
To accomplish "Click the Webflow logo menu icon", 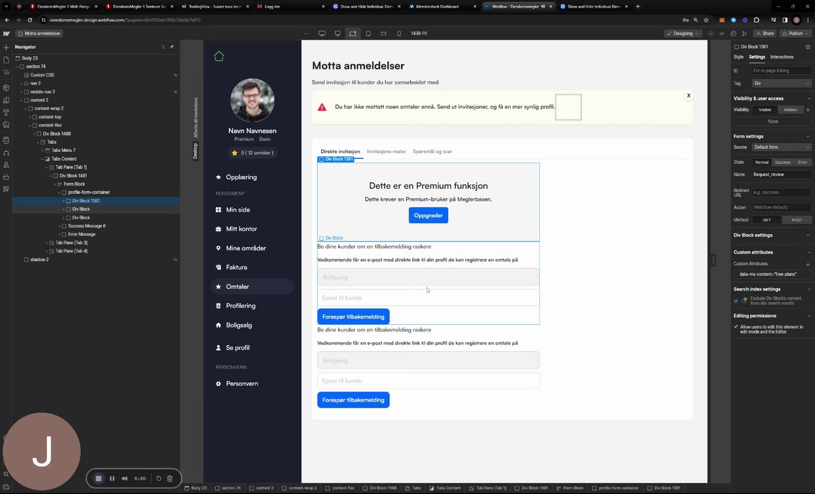I will (x=6, y=33).
